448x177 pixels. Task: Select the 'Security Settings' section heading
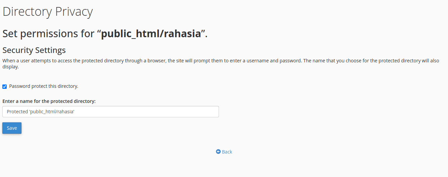[34, 50]
